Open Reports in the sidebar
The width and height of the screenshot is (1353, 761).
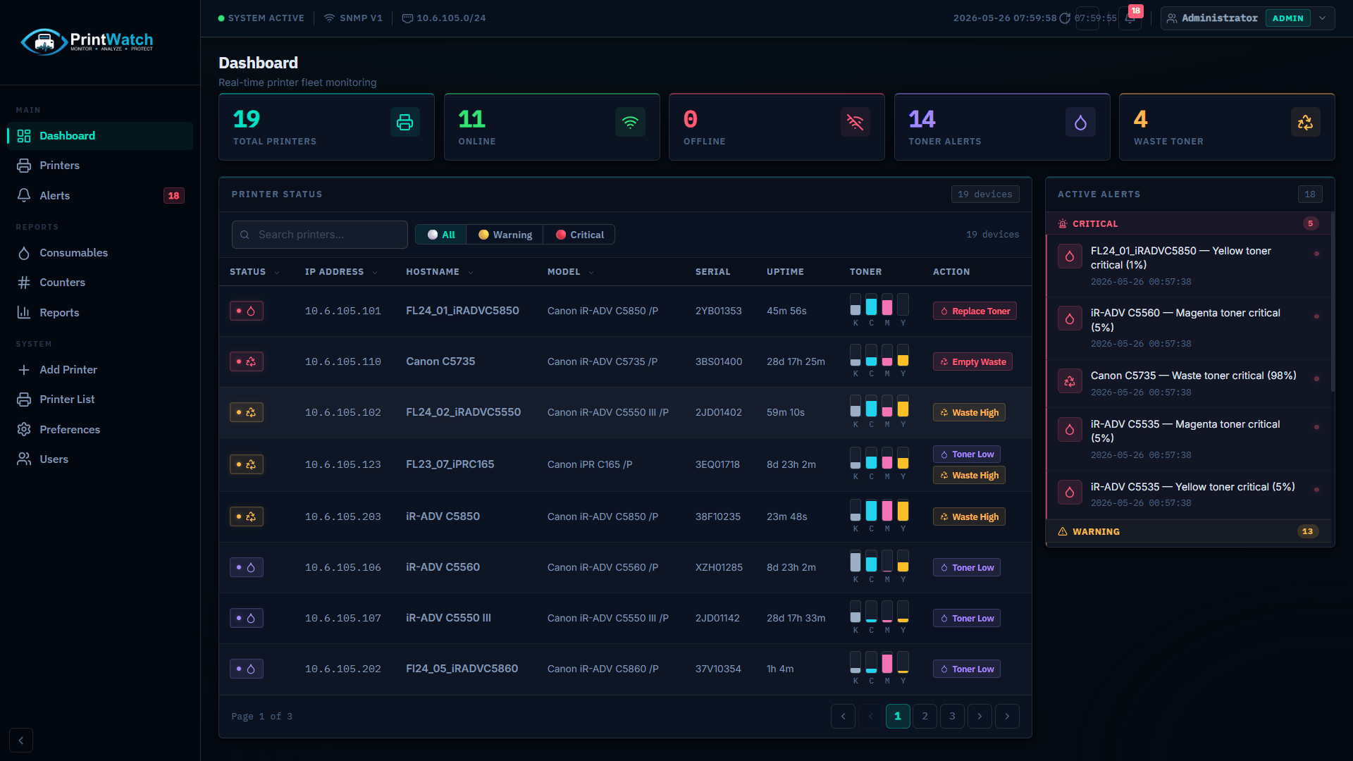pyautogui.click(x=100, y=313)
